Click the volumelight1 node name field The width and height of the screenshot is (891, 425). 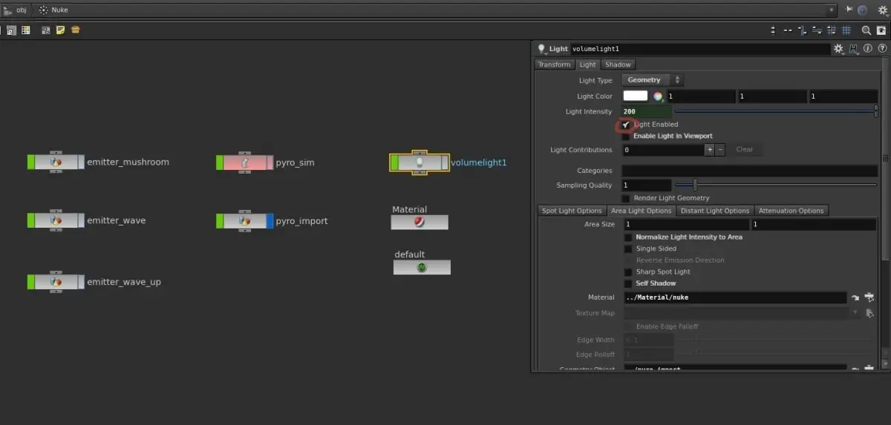pyautogui.click(x=700, y=49)
